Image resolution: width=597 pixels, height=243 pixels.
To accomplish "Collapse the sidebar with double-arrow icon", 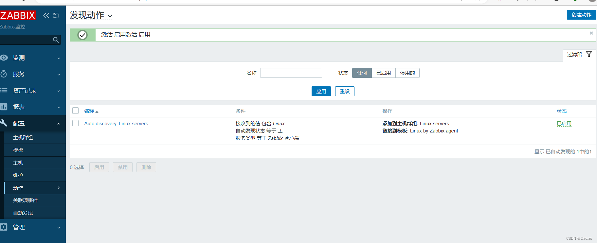I will click(46, 15).
